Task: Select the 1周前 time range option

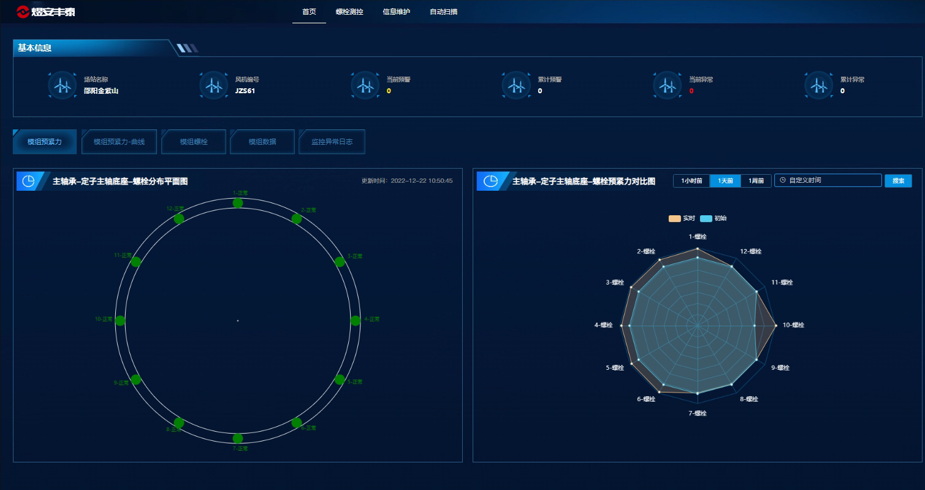Action: [x=756, y=181]
